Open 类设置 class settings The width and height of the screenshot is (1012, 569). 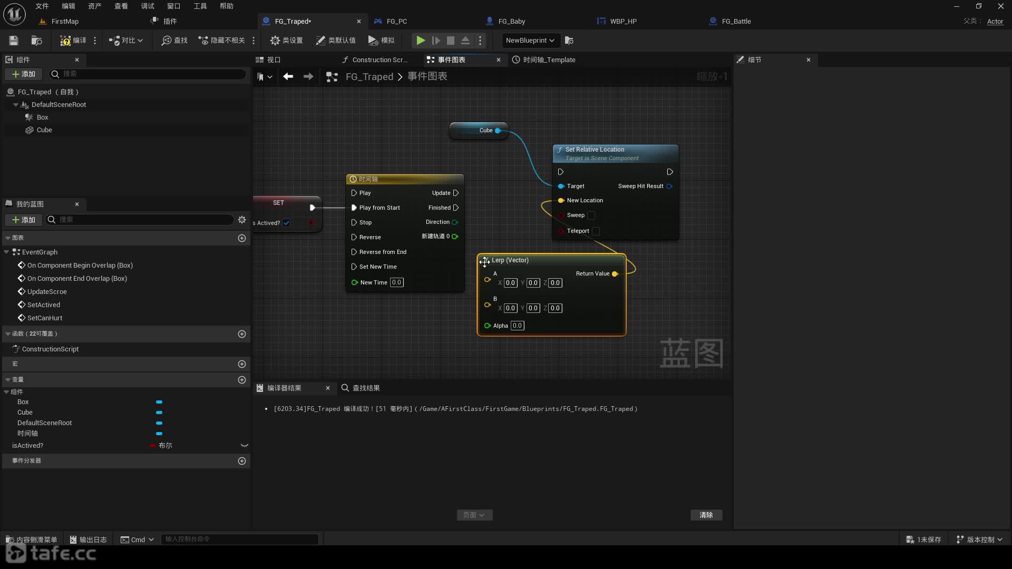pyautogui.click(x=286, y=41)
